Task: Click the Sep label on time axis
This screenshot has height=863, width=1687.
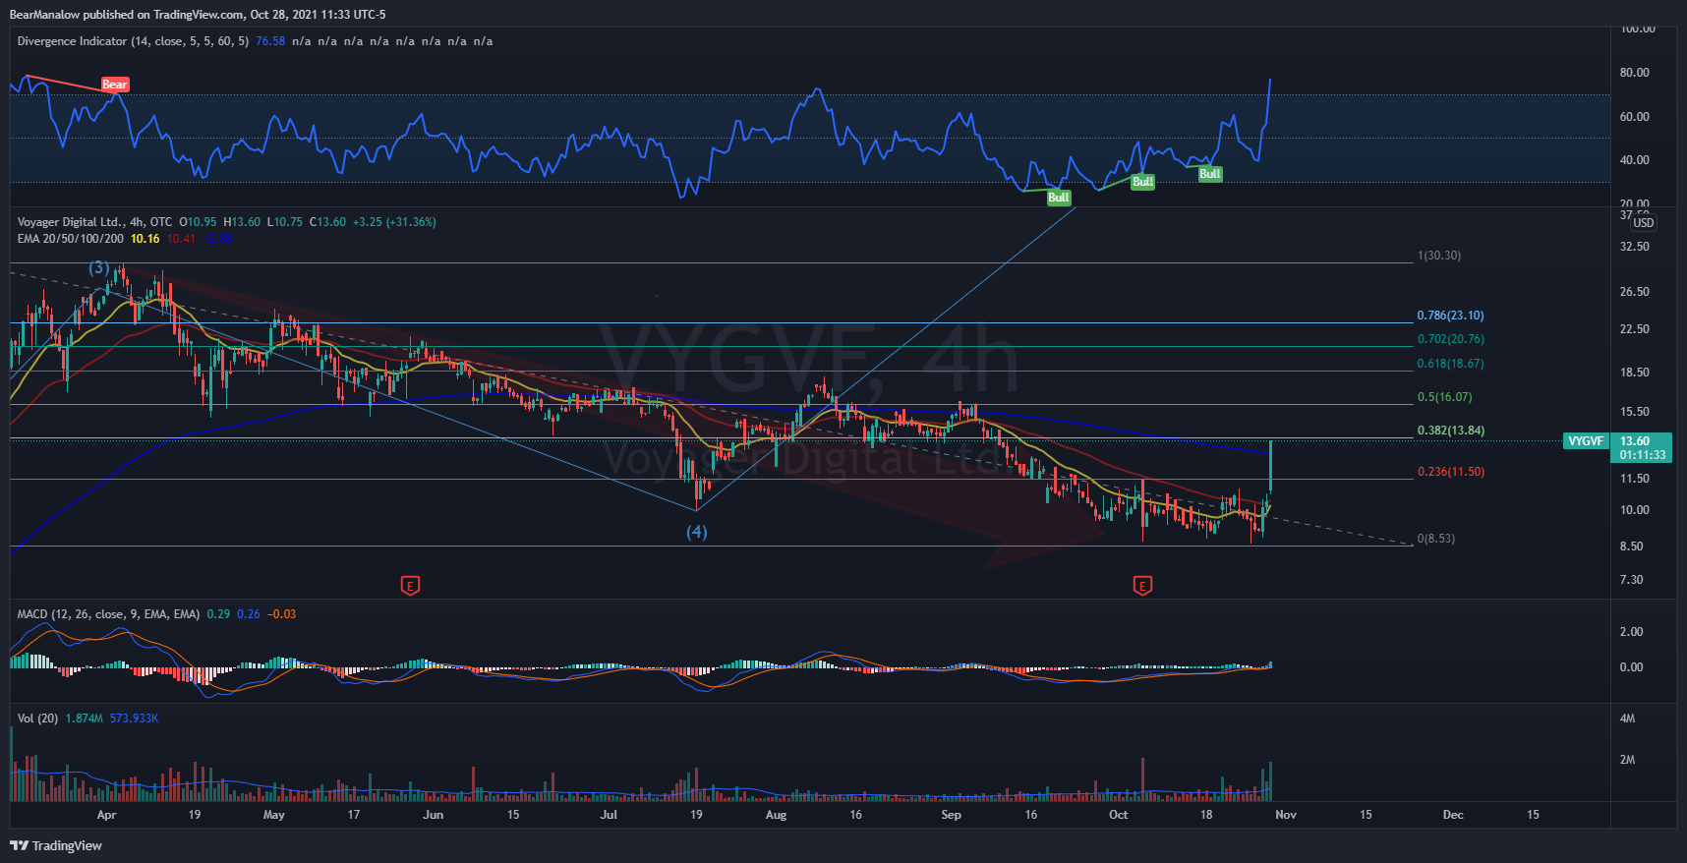Action: coord(951,815)
